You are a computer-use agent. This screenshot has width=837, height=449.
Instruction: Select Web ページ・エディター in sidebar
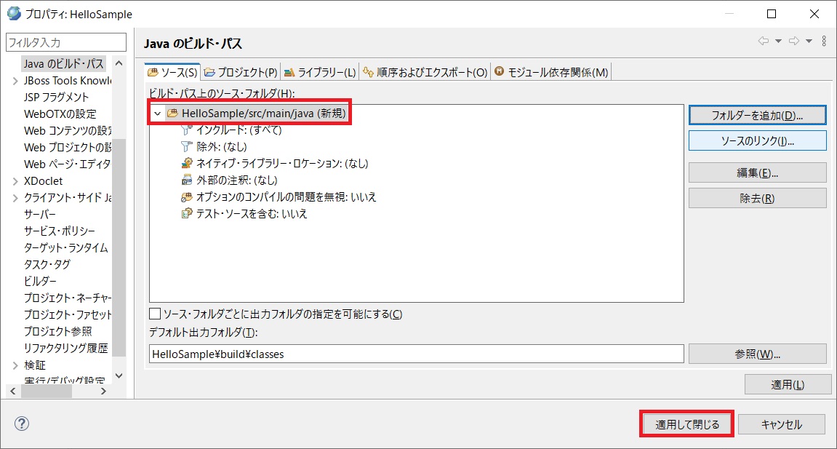coord(67,164)
